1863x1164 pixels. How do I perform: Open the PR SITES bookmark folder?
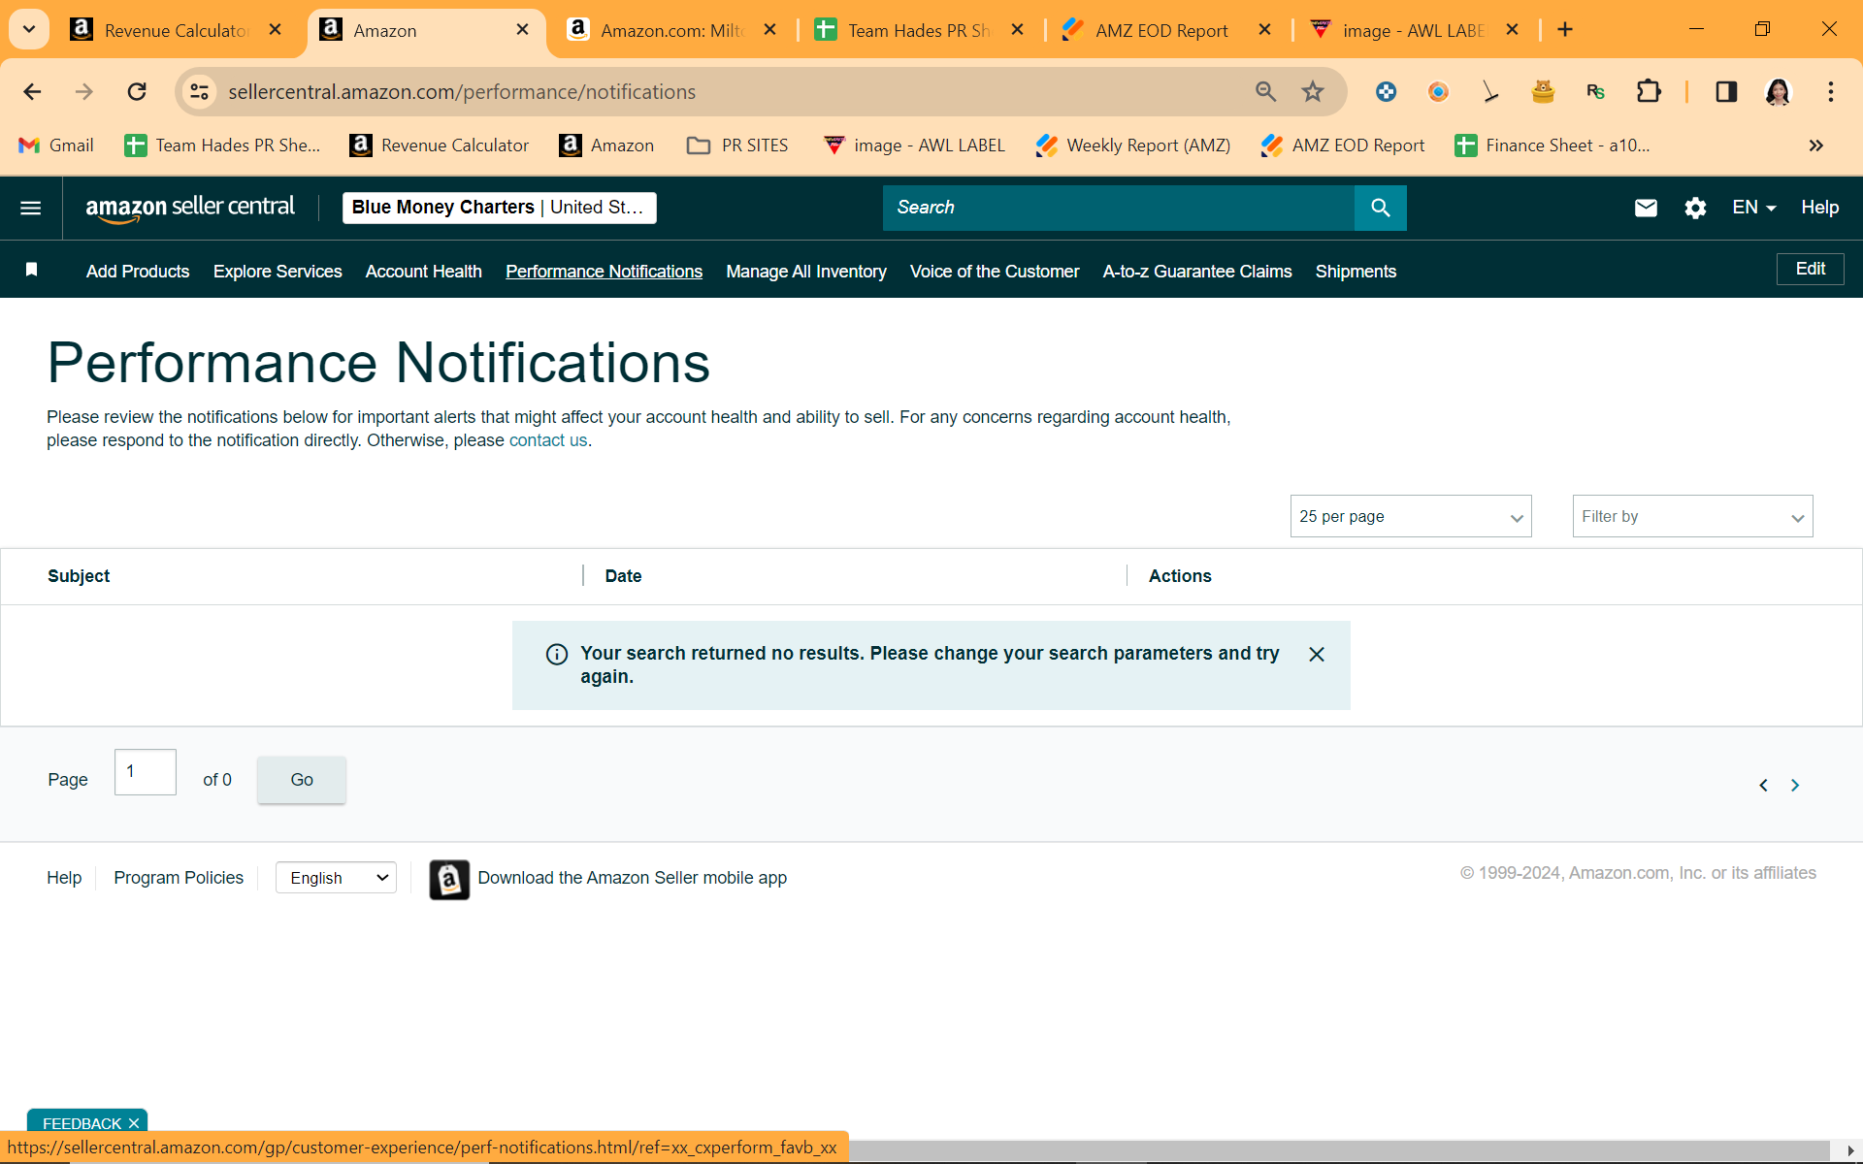click(737, 145)
